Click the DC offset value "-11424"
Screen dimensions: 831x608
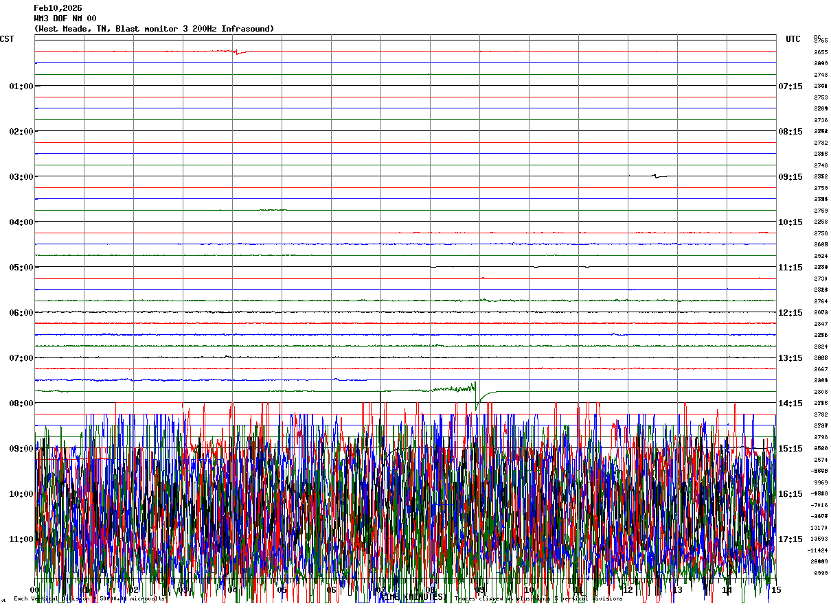tap(818, 550)
